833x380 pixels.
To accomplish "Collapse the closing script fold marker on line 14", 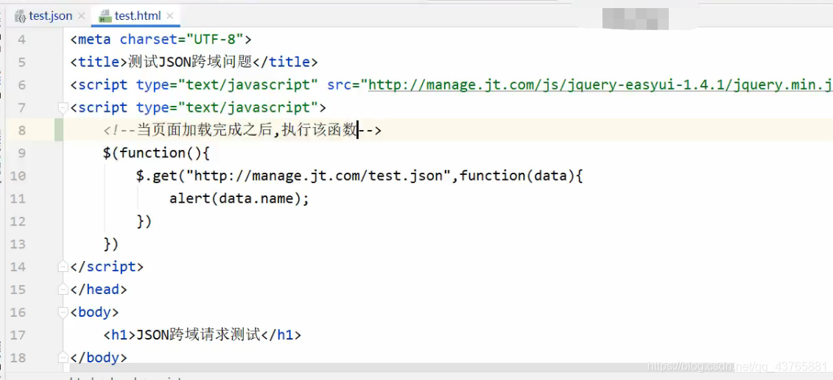I will coord(63,266).
